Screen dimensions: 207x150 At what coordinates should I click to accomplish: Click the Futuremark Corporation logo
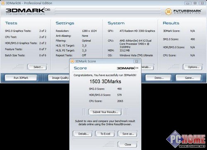[x=183, y=12]
